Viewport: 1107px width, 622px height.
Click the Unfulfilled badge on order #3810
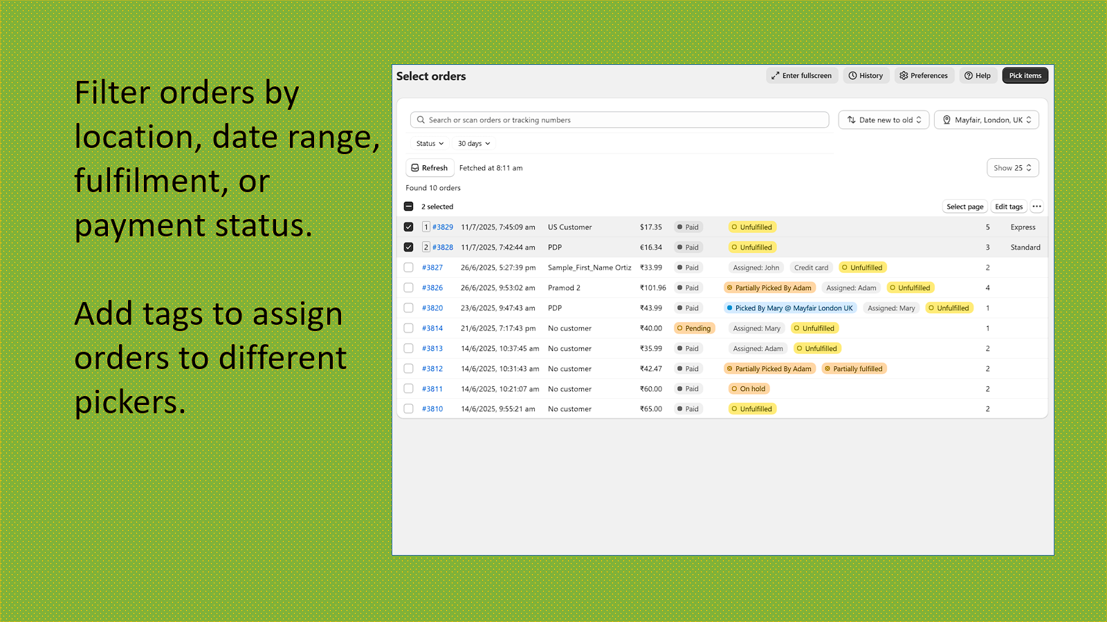[752, 409]
